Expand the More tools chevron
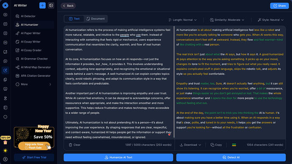 point(50,84)
